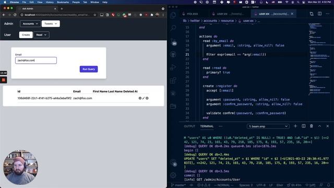Image resolution: width=334 pixels, height=188 pixels.
Task: Split the terminal panel
Action: (x=304, y=126)
